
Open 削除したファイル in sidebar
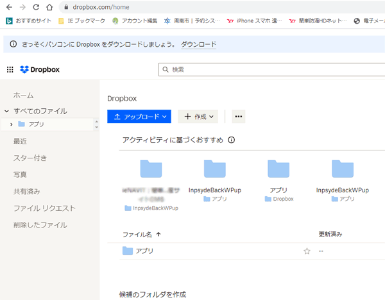(x=40, y=225)
